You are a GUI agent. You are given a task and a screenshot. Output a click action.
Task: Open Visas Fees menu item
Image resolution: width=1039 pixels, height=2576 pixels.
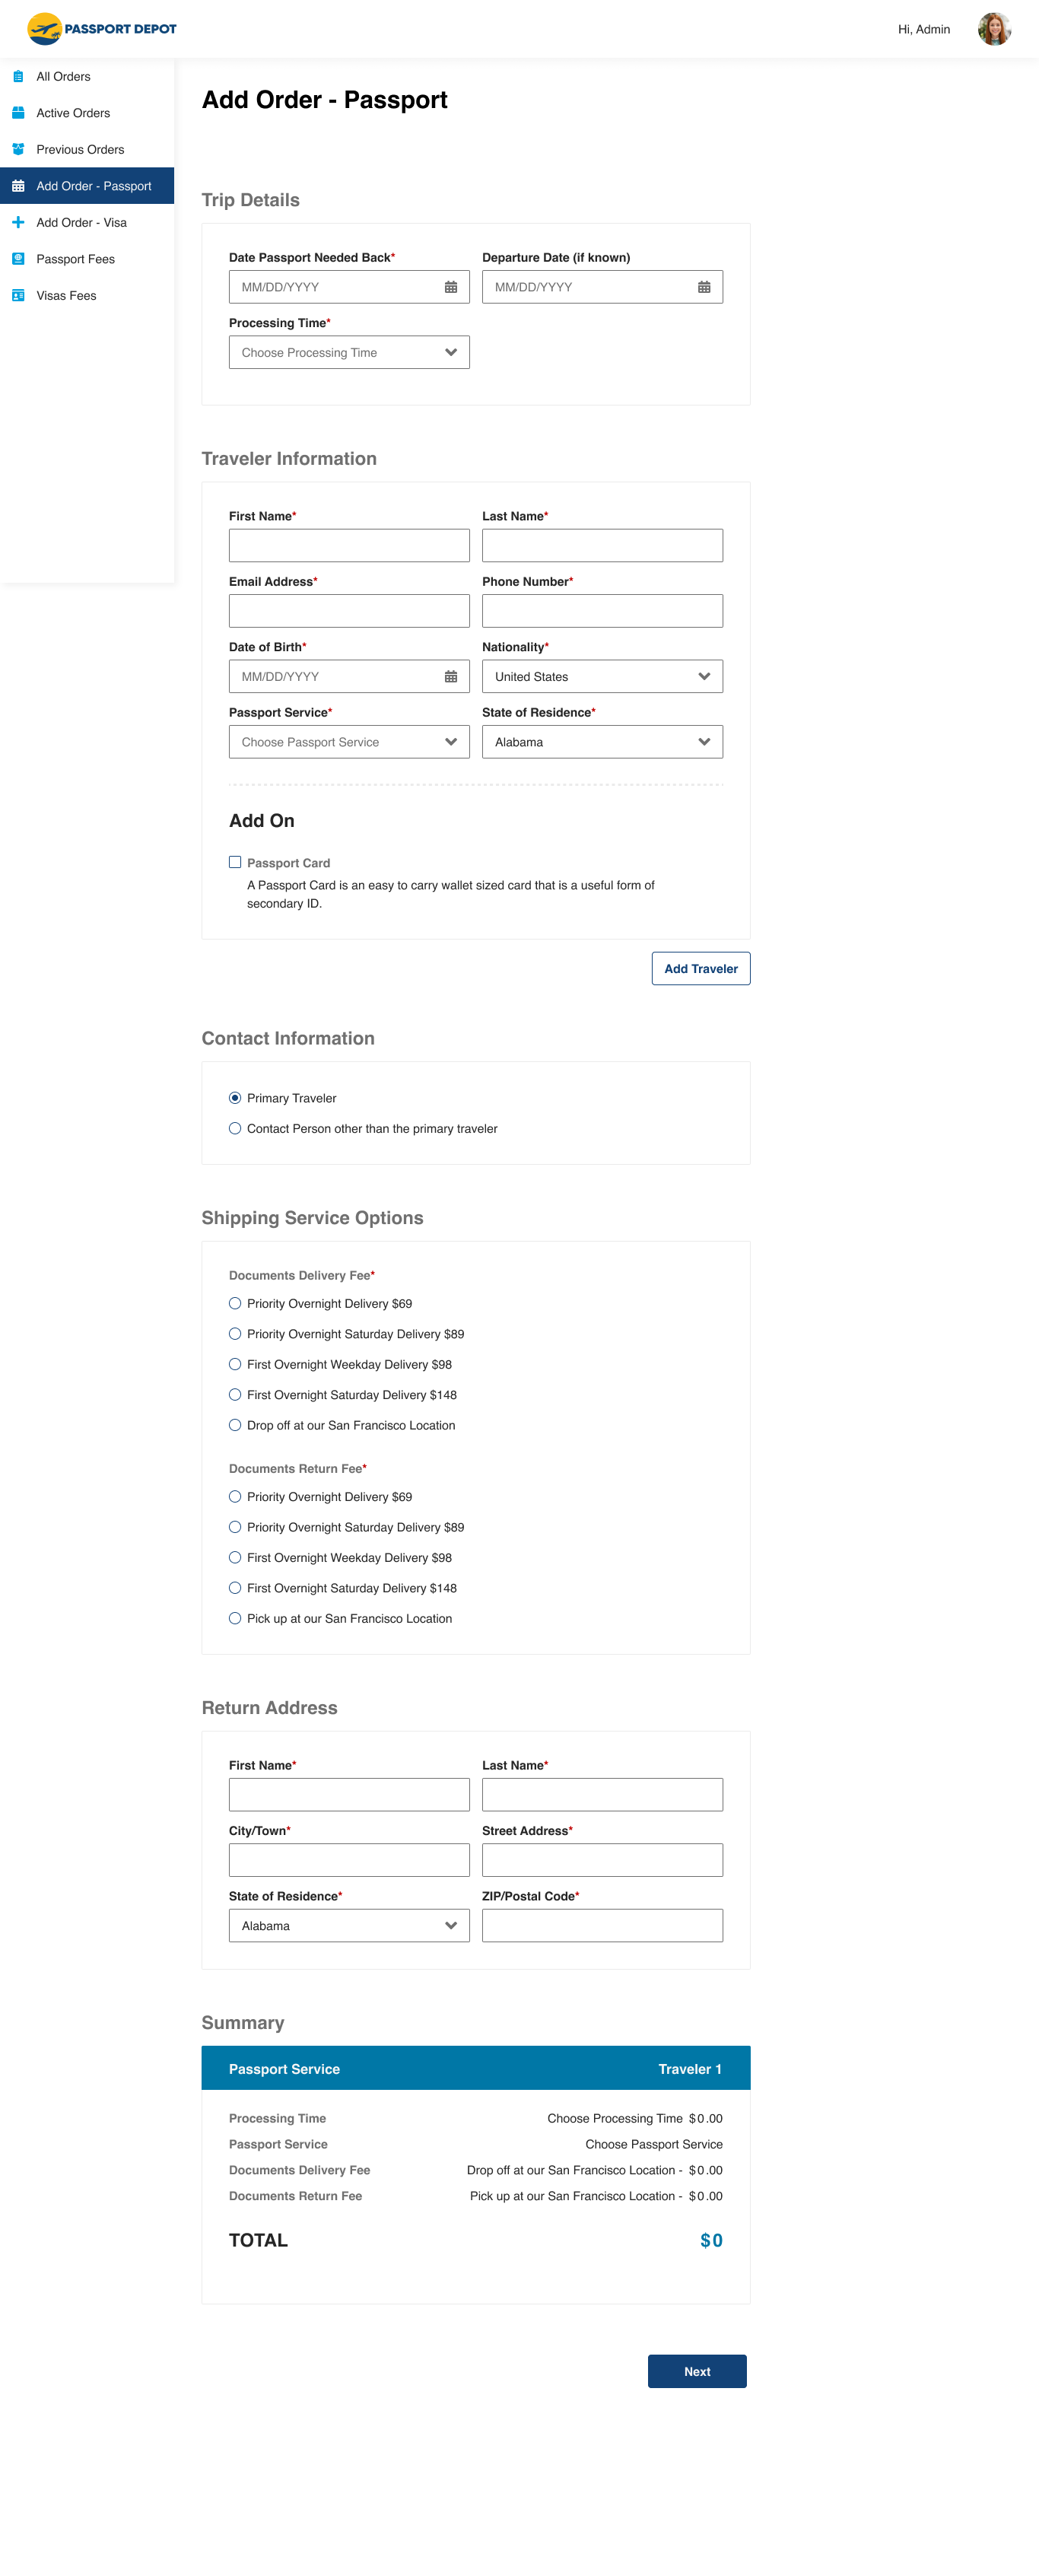pyautogui.click(x=66, y=295)
